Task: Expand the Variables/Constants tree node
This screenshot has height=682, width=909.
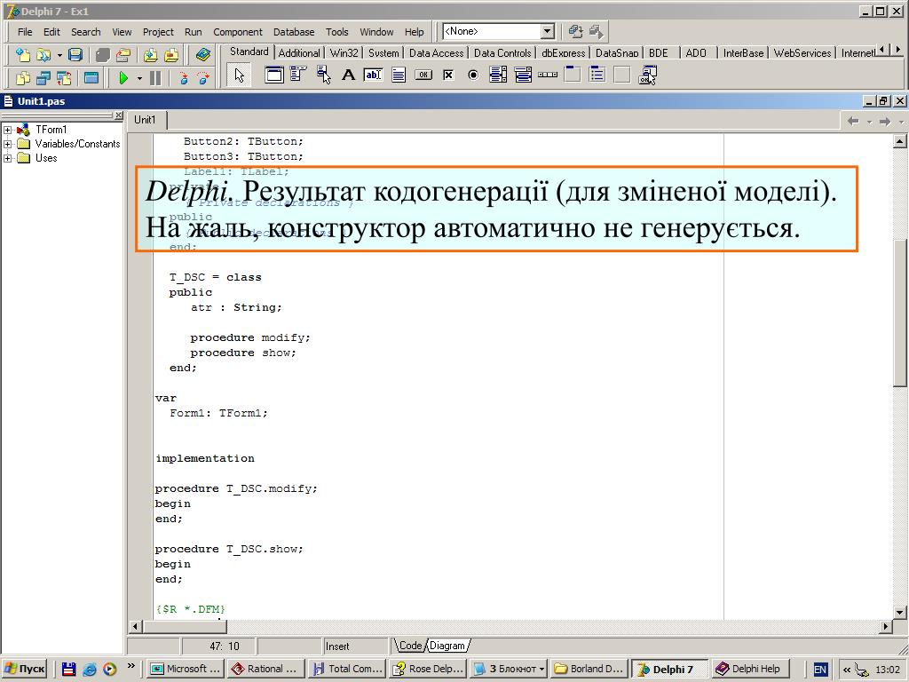Action: coord(7,144)
